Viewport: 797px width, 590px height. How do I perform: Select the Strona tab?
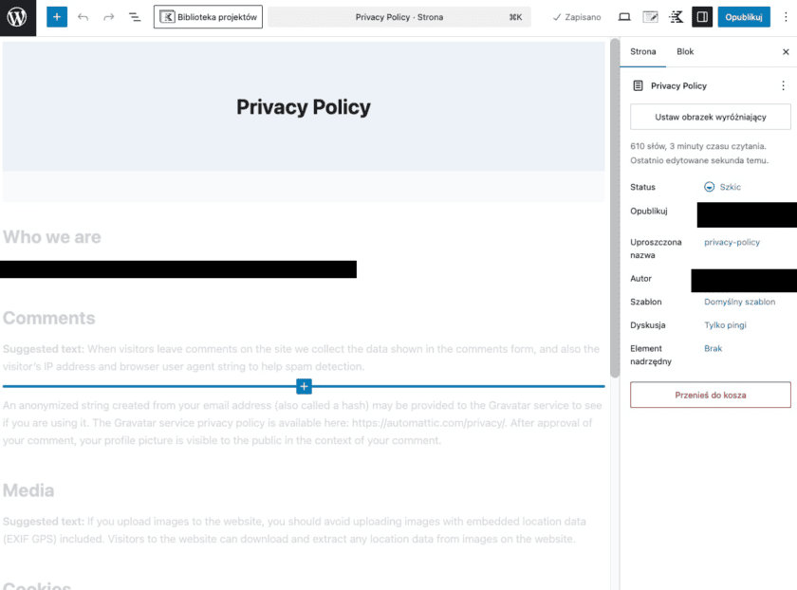point(643,52)
